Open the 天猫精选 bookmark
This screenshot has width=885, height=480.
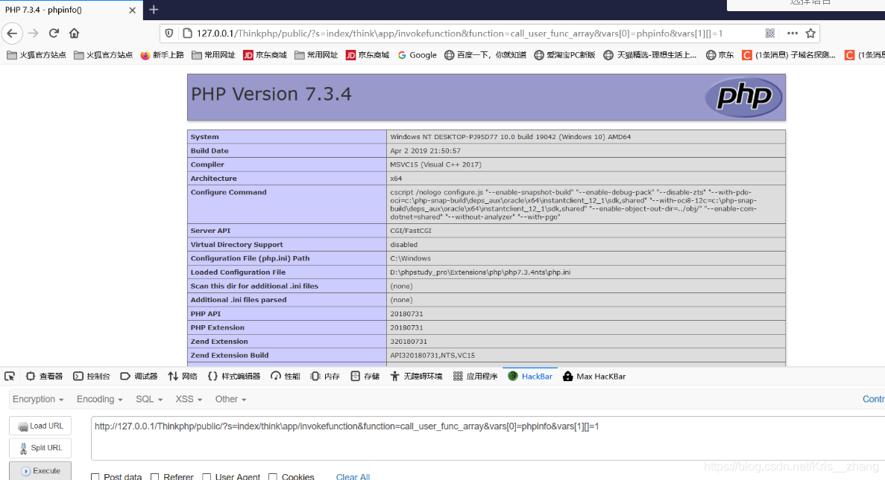click(649, 54)
